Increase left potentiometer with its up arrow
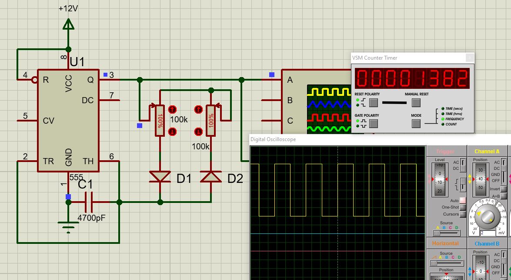 click(x=172, y=109)
